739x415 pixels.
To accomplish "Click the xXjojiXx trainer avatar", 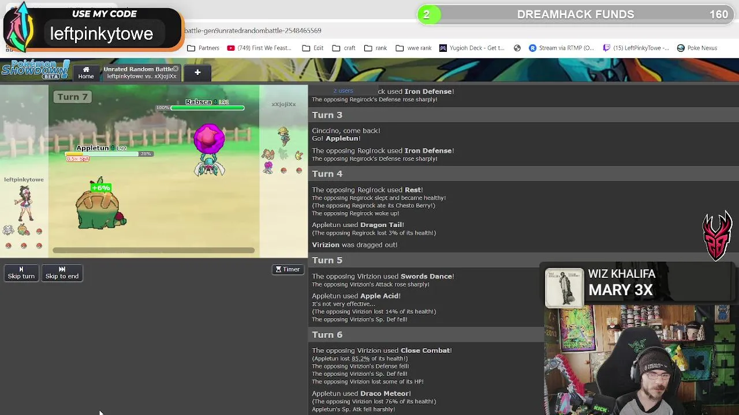I will tap(283, 136).
